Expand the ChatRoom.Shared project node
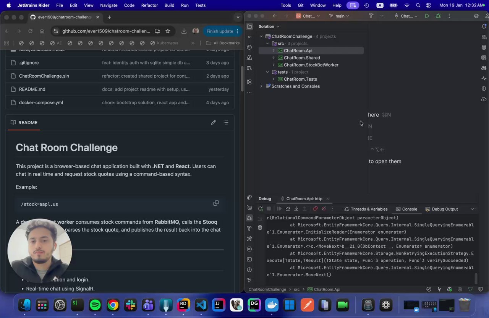This screenshot has height=318, width=489. click(x=274, y=58)
